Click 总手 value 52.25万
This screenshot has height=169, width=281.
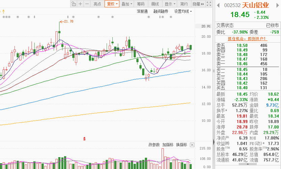pos(240,105)
